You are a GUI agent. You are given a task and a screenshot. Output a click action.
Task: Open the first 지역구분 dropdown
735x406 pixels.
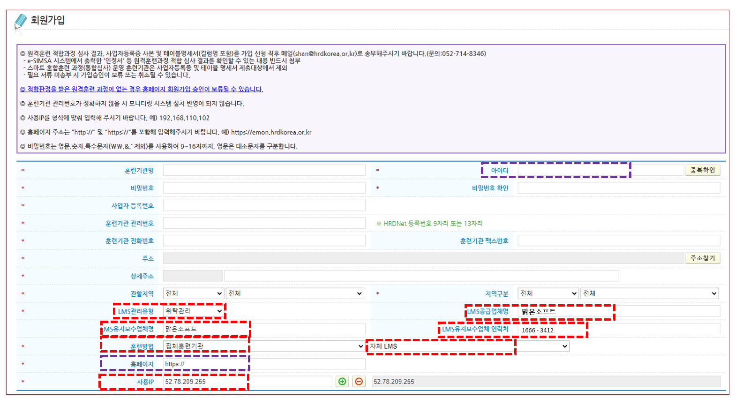(548, 293)
